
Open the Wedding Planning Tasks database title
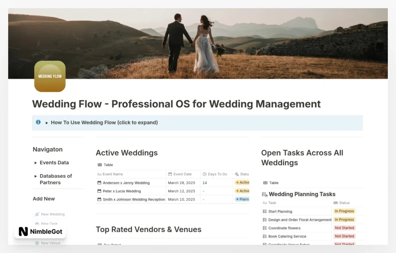click(302, 194)
